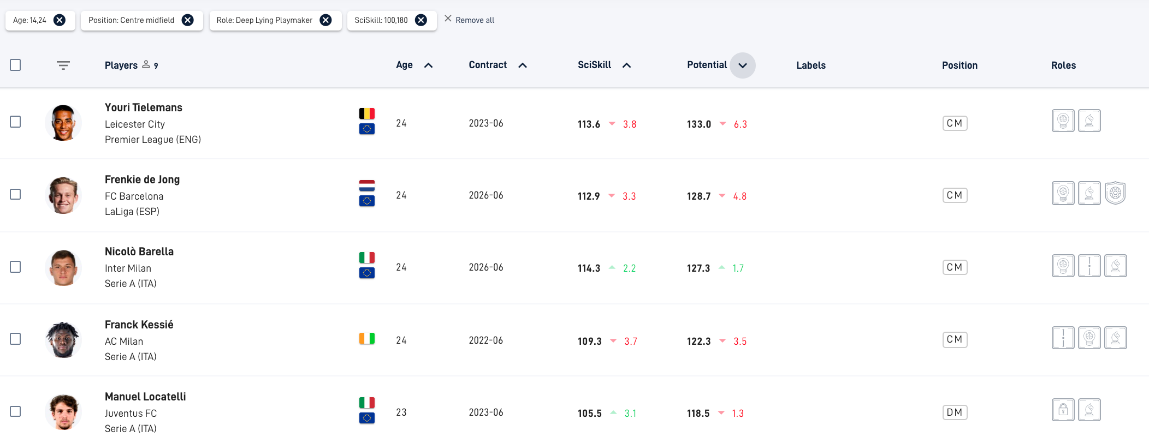Click Kessié's lightbulb-brain role icon

pos(1089,338)
